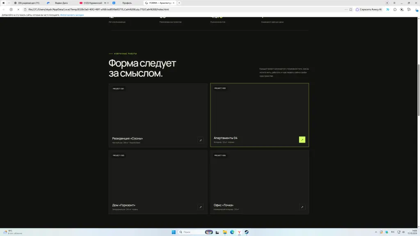Viewport: 420px width, 236px height.
Task: Close the Нурминский YouTube tab
Action: [x=108, y=3]
